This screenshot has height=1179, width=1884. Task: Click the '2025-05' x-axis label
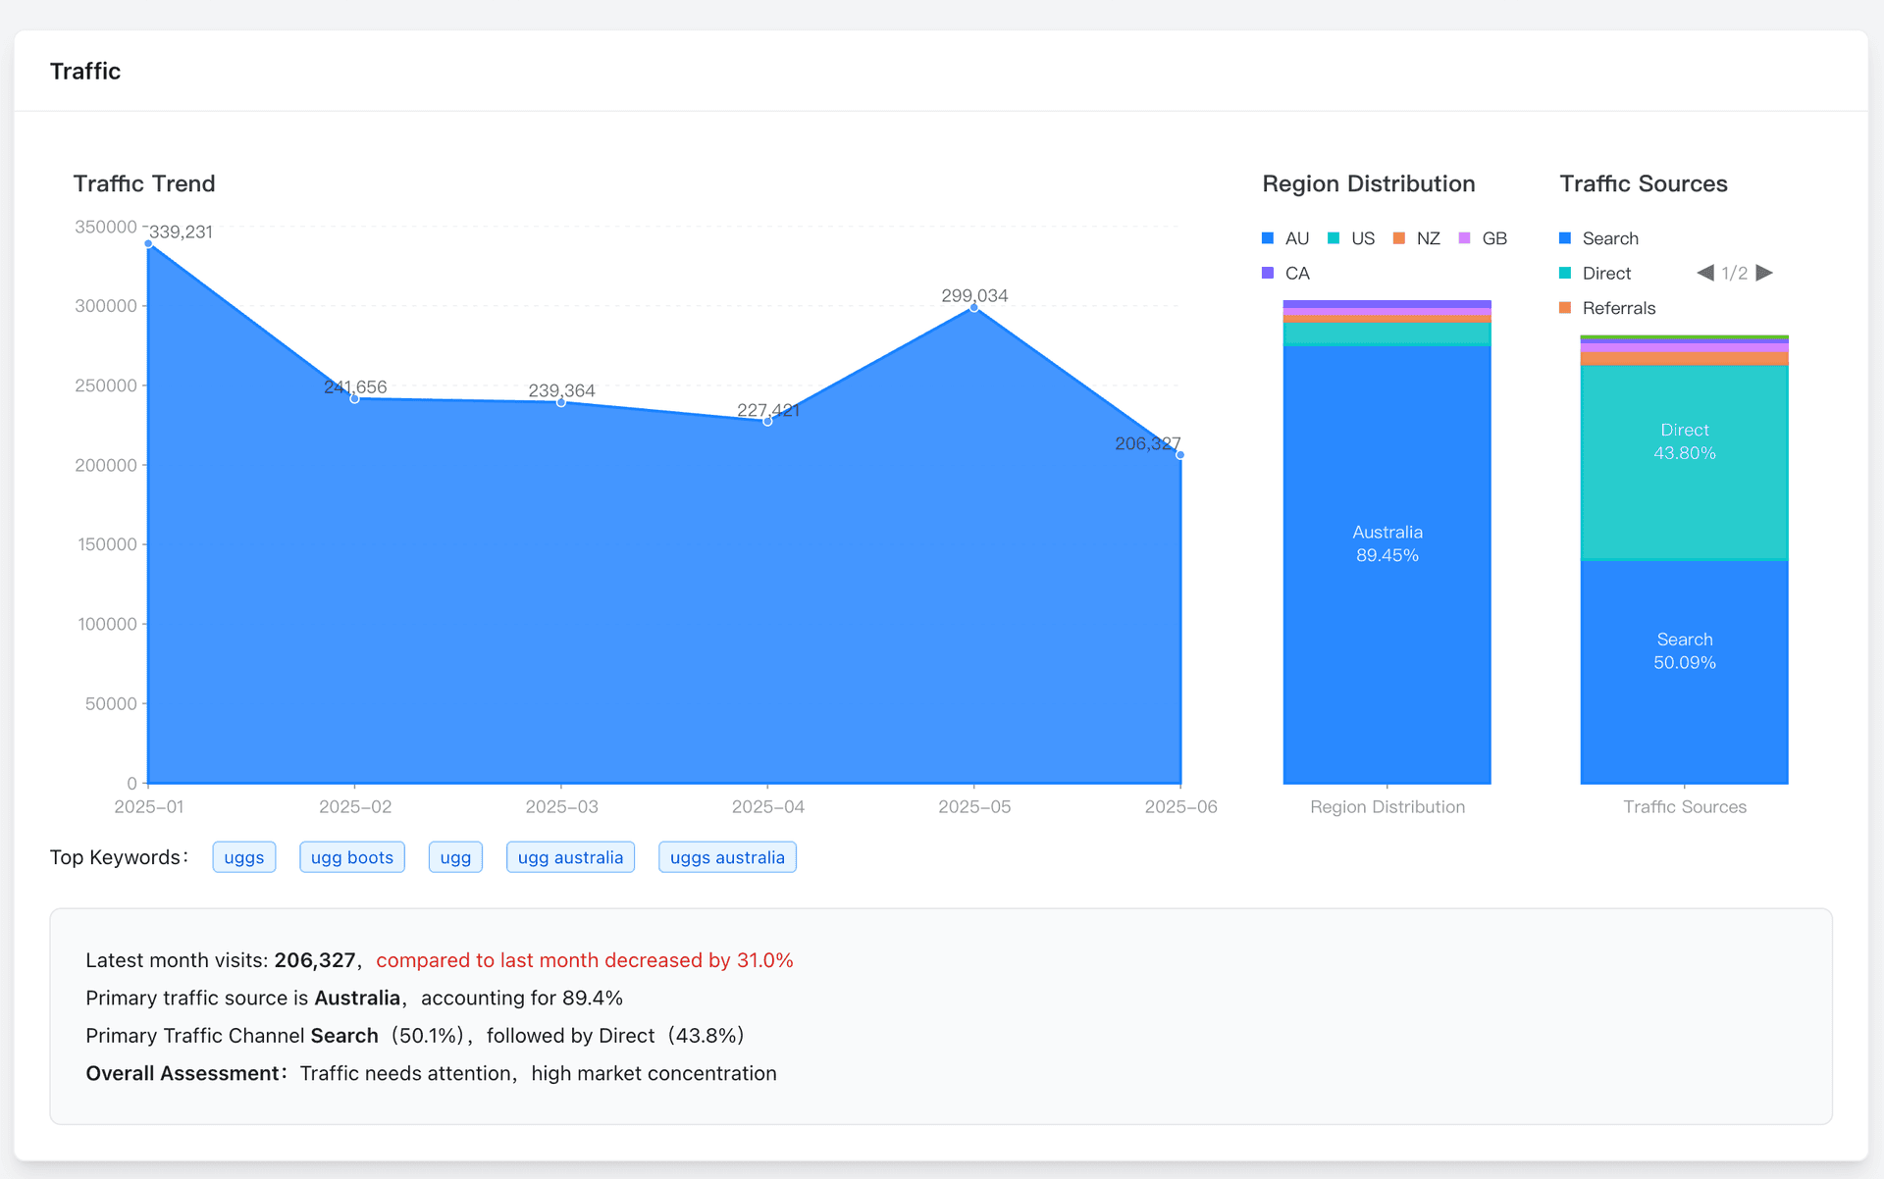pyautogui.click(x=974, y=807)
